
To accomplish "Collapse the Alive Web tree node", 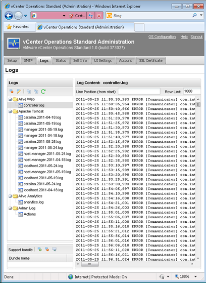I will [x=10, y=99].
